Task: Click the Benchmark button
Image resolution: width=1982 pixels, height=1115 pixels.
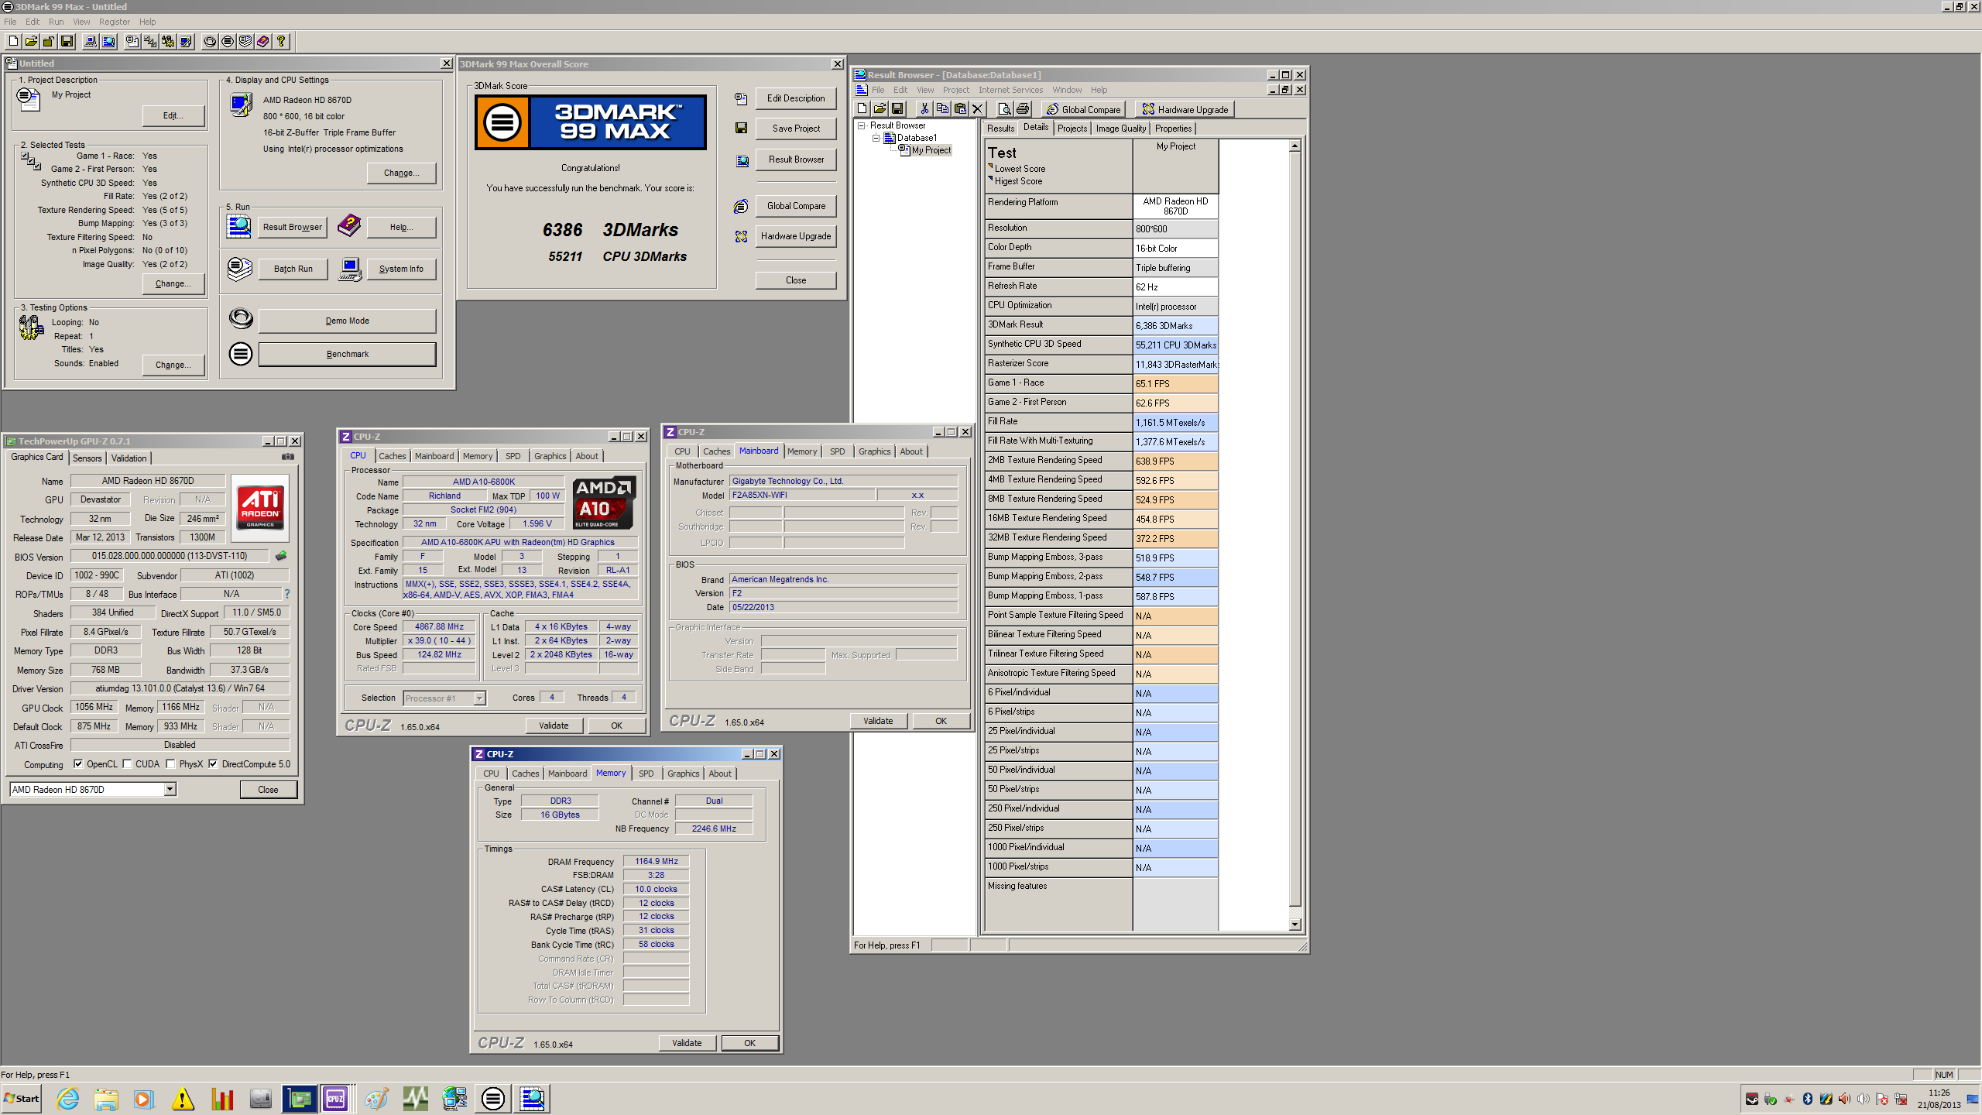Action: point(347,354)
